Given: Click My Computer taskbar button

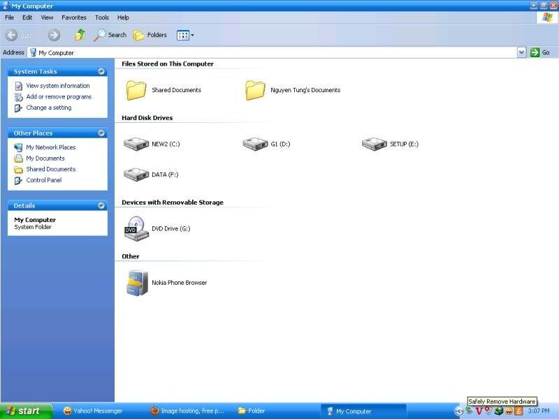Looking at the screenshot, I should pos(363,411).
